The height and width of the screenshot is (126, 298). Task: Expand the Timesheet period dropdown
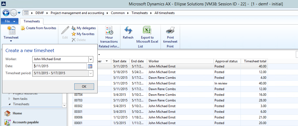click(91, 73)
